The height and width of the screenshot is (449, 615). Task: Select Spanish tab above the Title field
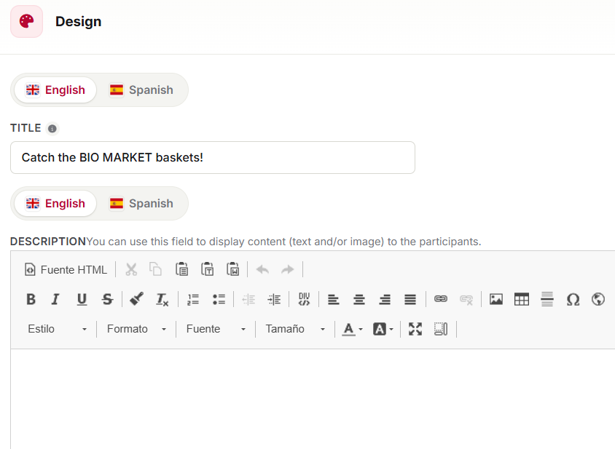141,90
